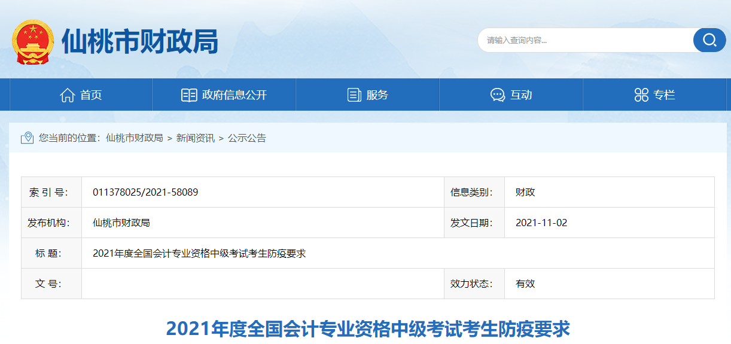731x344 pixels.
Task: Click the 仙桃市财政局 breadcrumb link
Action: point(134,138)
